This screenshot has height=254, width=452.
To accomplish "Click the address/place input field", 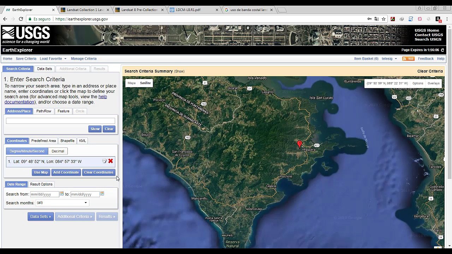I will click(x=60, y=121).
